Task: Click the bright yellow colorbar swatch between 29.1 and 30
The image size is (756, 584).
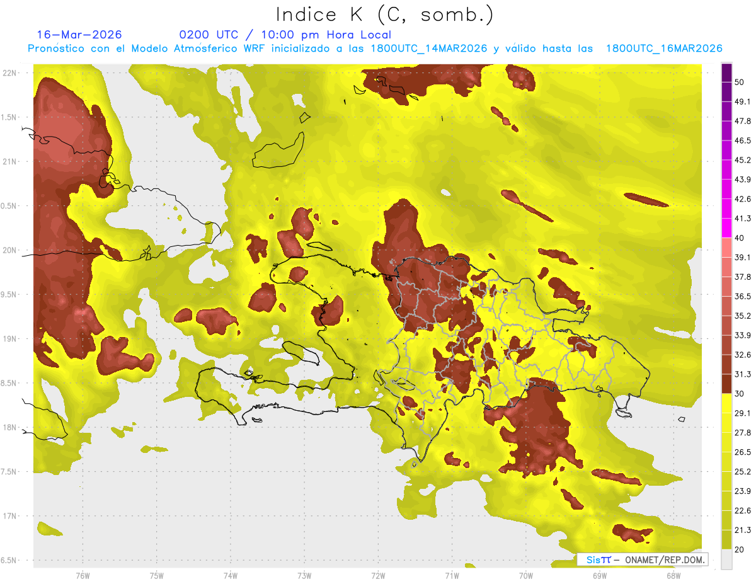Action: (726, 404)
